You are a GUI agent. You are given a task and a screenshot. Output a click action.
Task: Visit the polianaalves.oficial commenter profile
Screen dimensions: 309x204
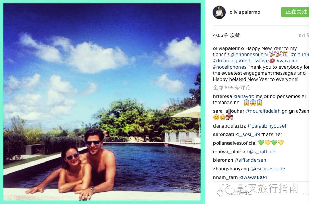pyautogui.click(x=235, y=143)
